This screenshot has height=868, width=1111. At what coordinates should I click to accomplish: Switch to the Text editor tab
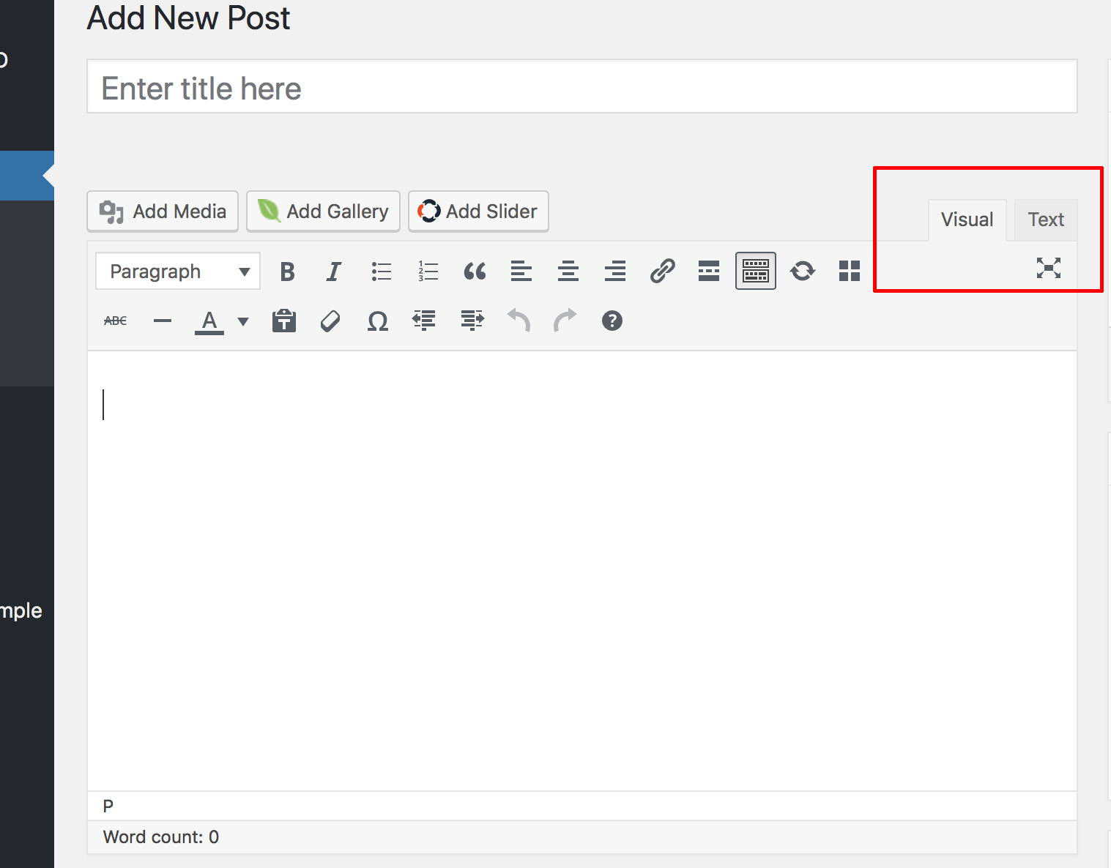click(1045, 220)
